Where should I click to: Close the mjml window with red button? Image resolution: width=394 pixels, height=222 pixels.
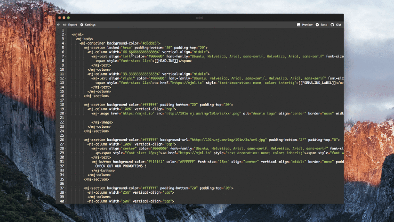60,17
